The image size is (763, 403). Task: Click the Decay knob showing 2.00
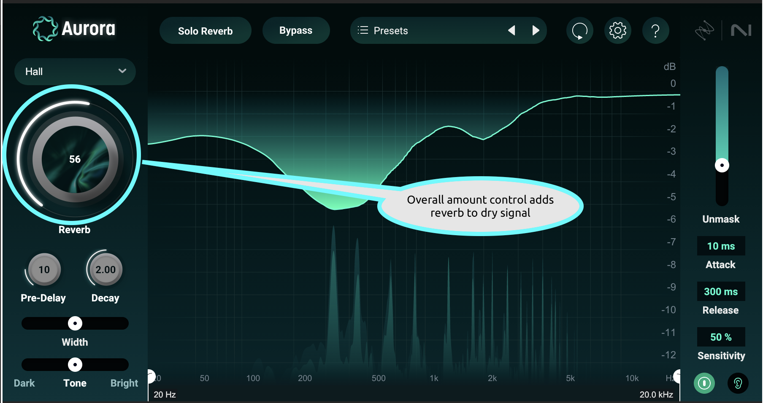pyautogui.click(x=106, y=269)
